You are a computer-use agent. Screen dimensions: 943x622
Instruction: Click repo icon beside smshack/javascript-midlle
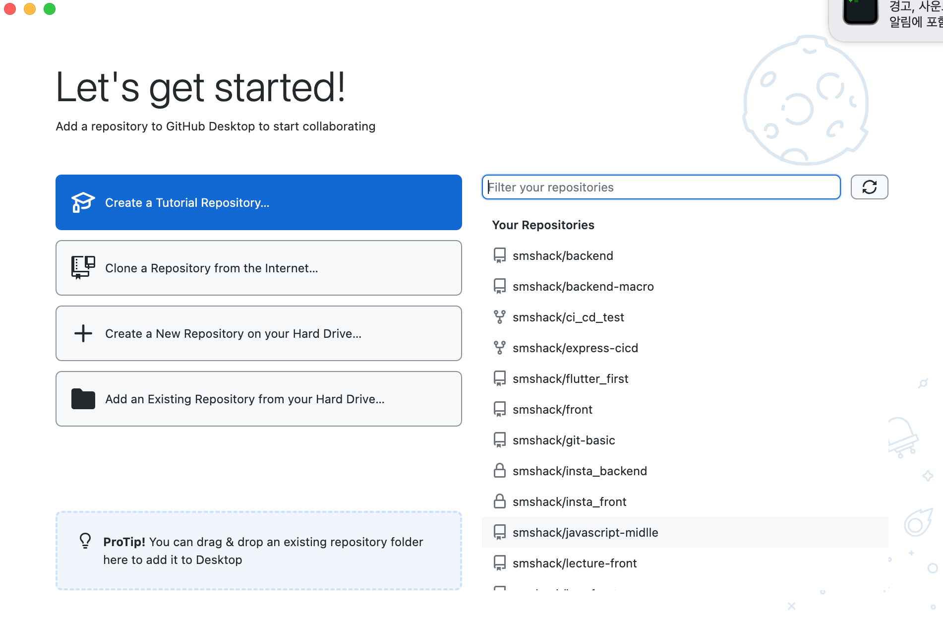pos(500,532)
